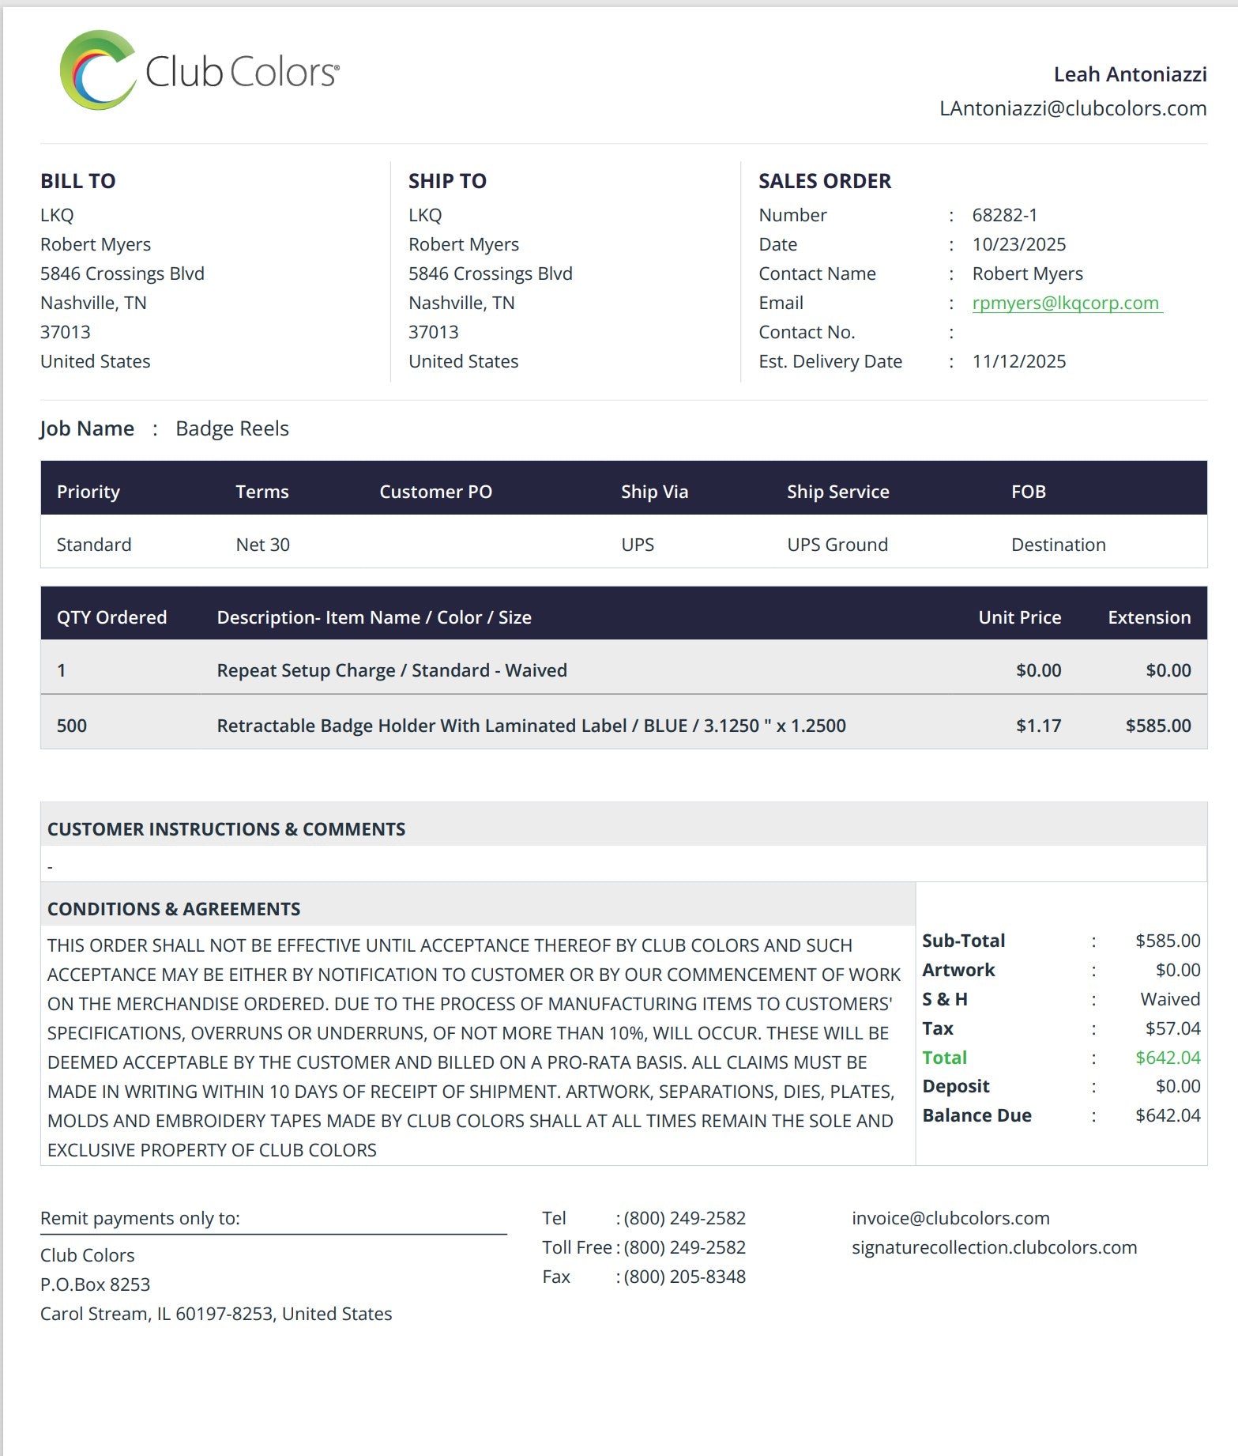Click the Retractable Badge Holder line item
The image size is (1238, 1456).
(530, 726)
